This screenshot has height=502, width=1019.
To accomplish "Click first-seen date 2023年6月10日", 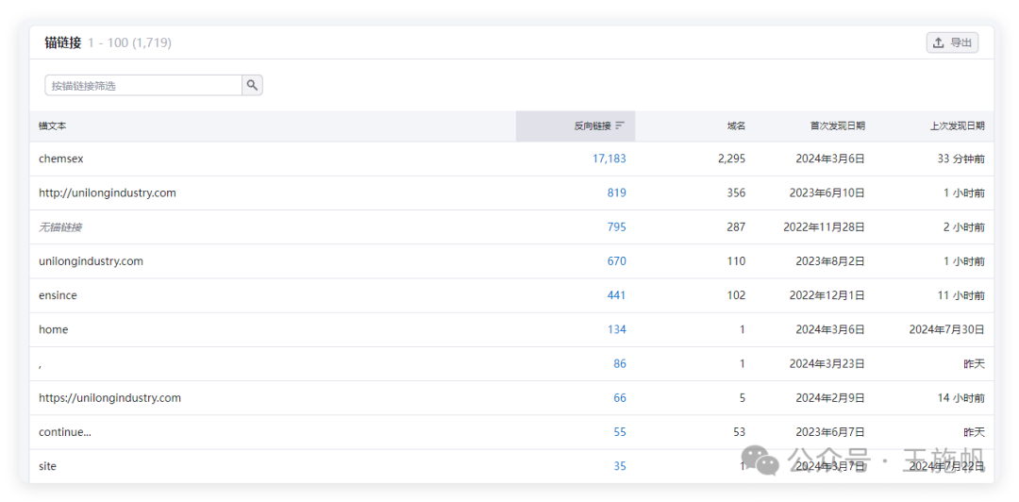I will pos(827,193).
